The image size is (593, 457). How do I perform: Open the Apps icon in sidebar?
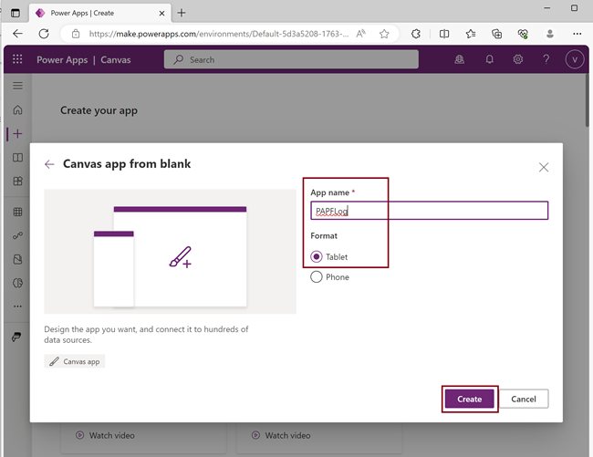(x=17, y=181)
